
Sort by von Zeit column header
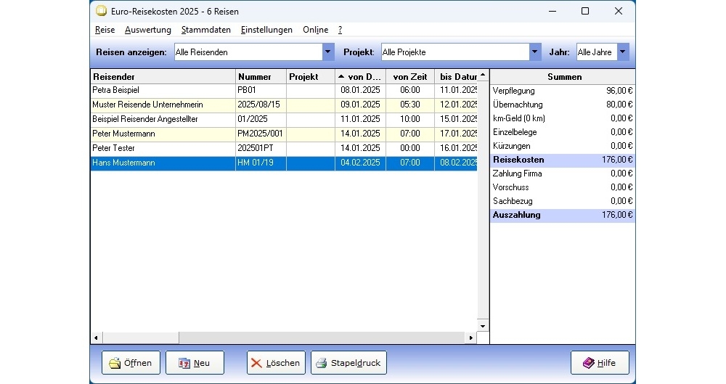point(410,77)
